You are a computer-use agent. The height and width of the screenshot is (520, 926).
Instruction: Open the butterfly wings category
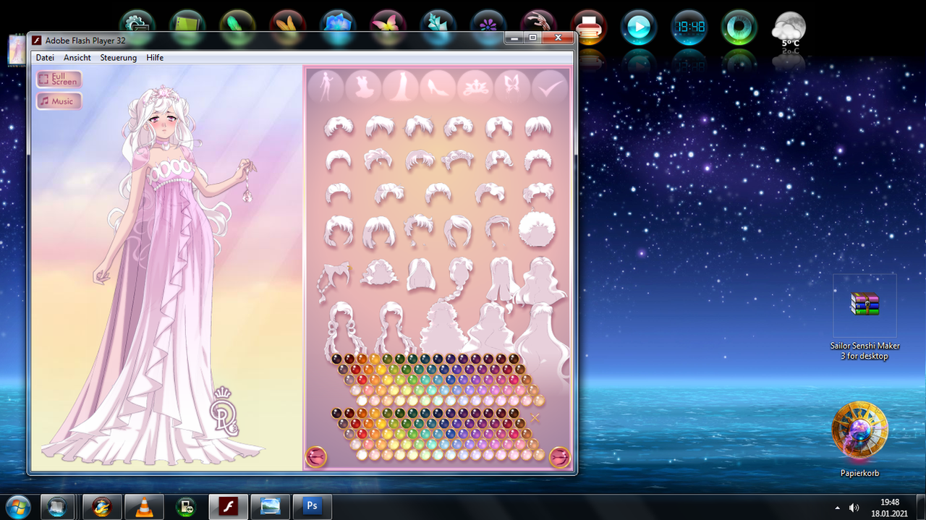(513, 86)
